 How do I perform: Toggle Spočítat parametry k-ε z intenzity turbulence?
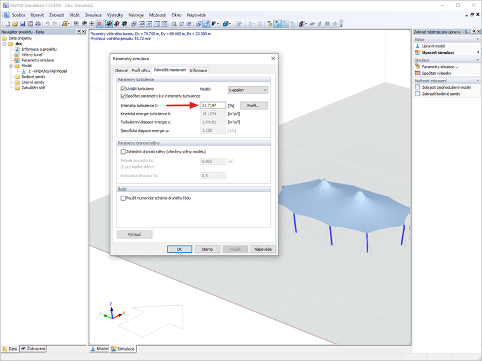(x=123, y=96)
